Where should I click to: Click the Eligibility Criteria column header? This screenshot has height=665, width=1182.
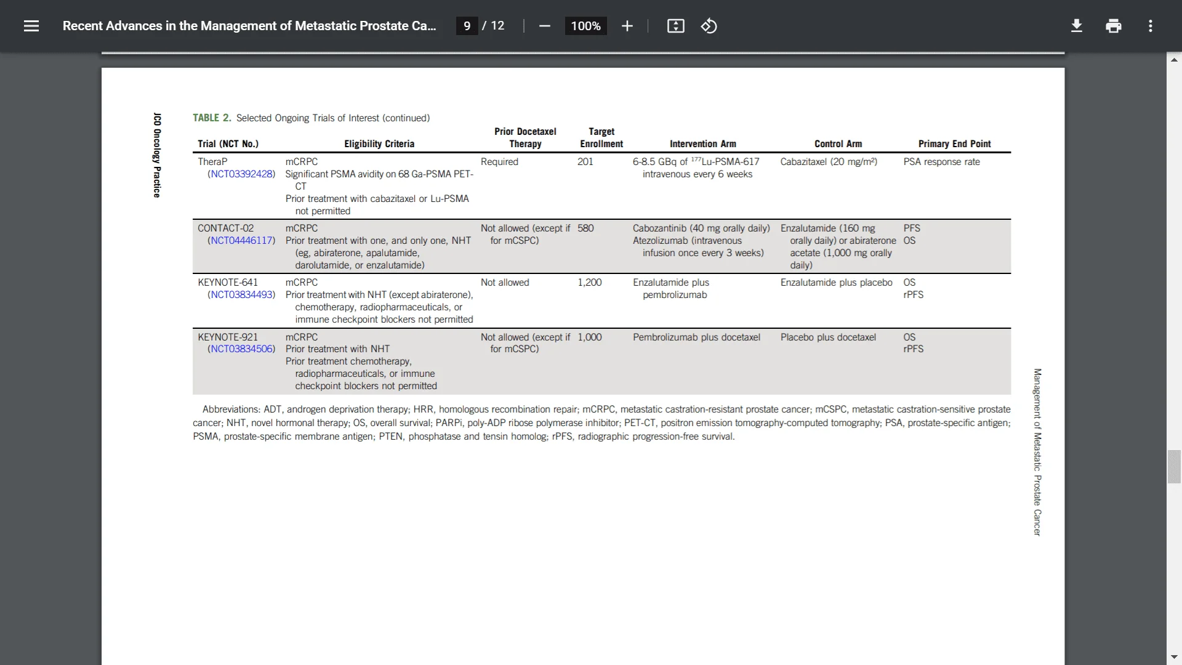pos(379,143)
